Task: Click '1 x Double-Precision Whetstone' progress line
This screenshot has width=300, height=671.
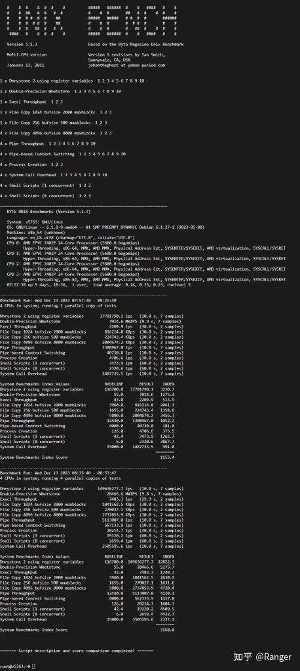Action: coord(60,91)
